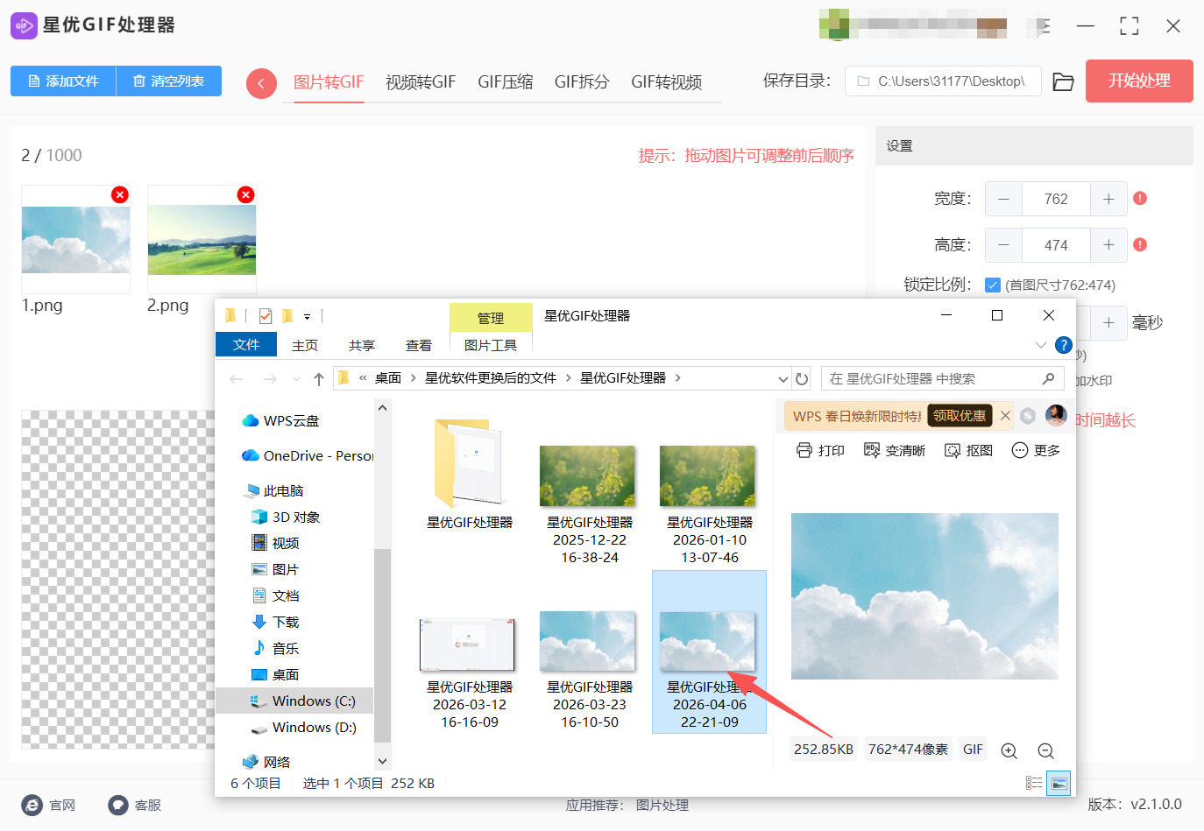Click the 开始处理 start processing button

coord(1139,81)
